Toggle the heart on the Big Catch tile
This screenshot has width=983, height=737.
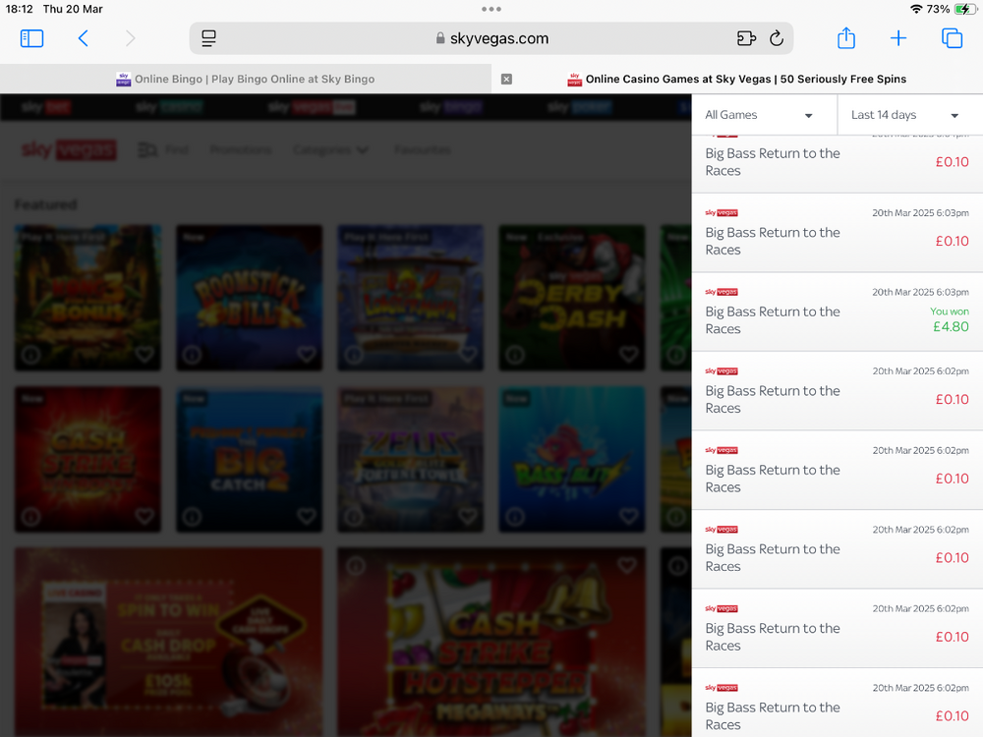(x=306, y=515)
